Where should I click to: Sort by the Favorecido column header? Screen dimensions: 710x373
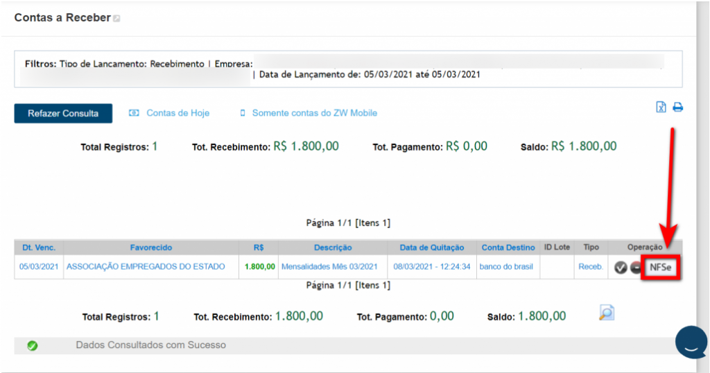click(x=150, y=248)
